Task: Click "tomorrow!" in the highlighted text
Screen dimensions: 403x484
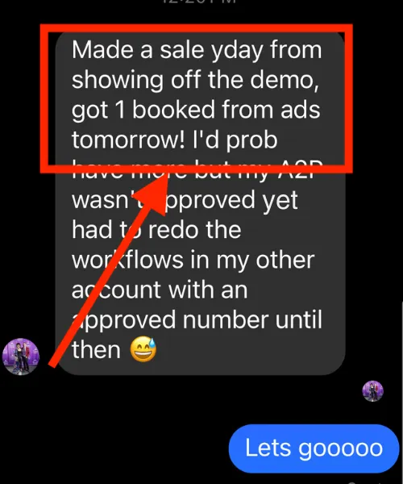Action: pyautogui.click(x=128, y=140)
